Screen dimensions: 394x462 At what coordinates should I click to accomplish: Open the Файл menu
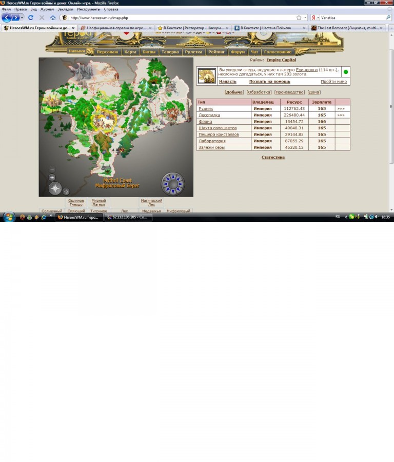(6, 9)
